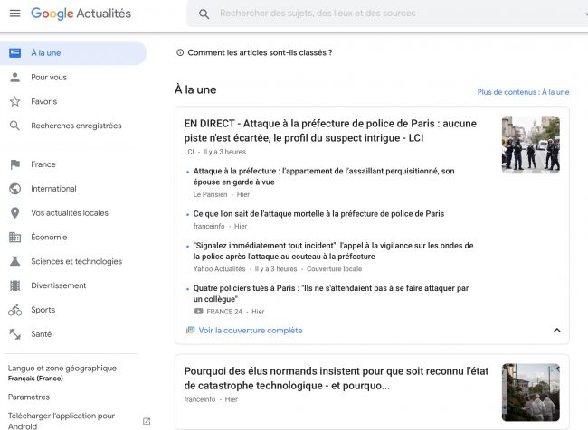Open the hamburger main menu
This screenshot has width=588, height=430.
click(x=14, y=14)
